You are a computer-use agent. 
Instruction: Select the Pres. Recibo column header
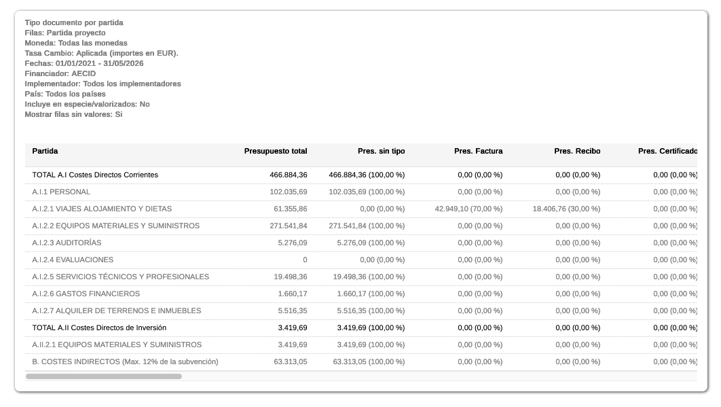point(577,151)
